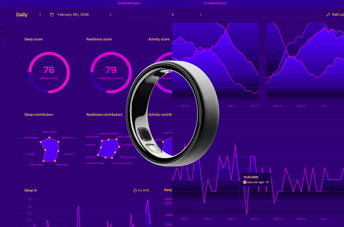Viewport: 344px width, 227px height.
Task: Click the sleep score value 76
Action: [x=49, y=70]
